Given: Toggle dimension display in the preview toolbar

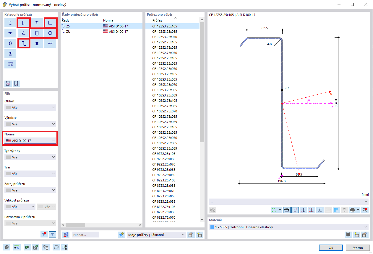Looking at the screenshot, I should [x=286, y=210].
